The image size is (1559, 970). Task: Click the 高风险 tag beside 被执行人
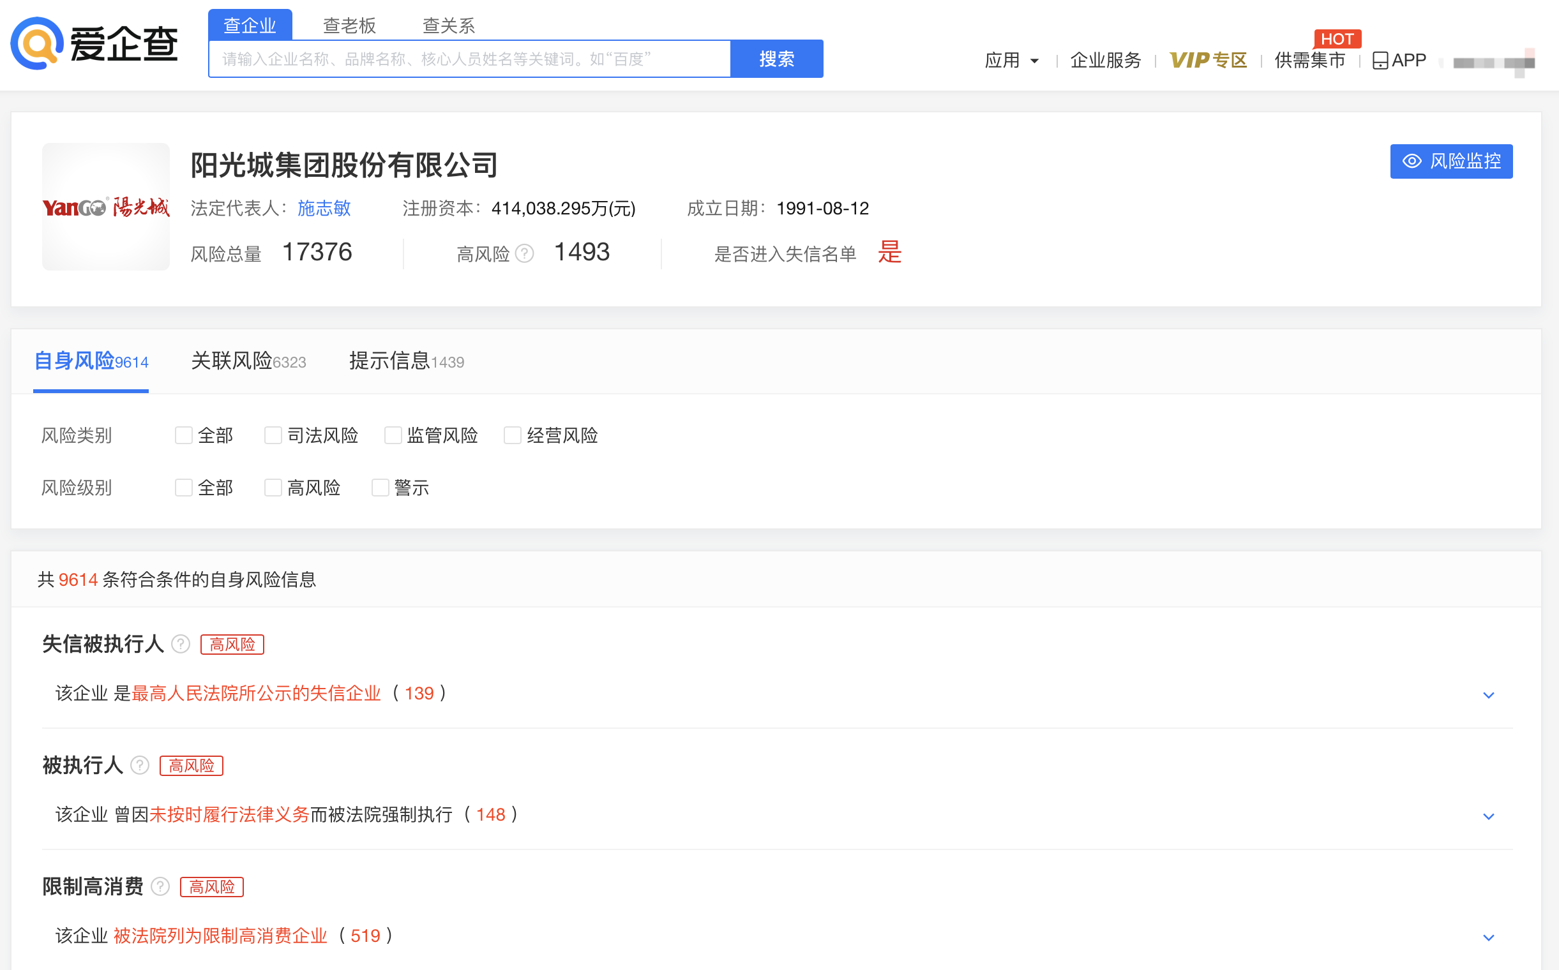pos(192,765)
